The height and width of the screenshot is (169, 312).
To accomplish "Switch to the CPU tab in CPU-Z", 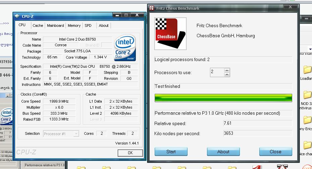I will tap(22, 25).
